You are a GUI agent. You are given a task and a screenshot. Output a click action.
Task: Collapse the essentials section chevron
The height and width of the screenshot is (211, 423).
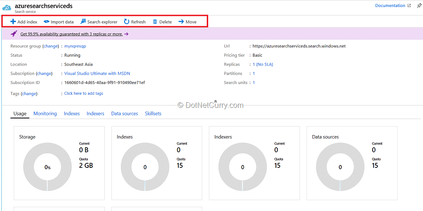pyautogui.click(x=215, y=101)
